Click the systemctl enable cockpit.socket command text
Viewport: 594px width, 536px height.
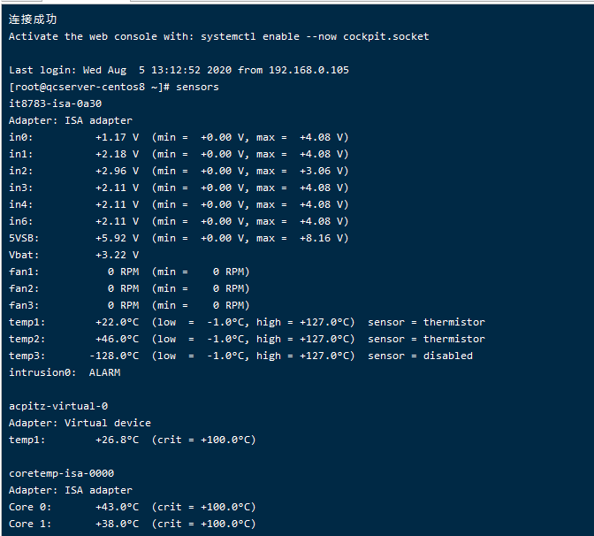[315, 36]
